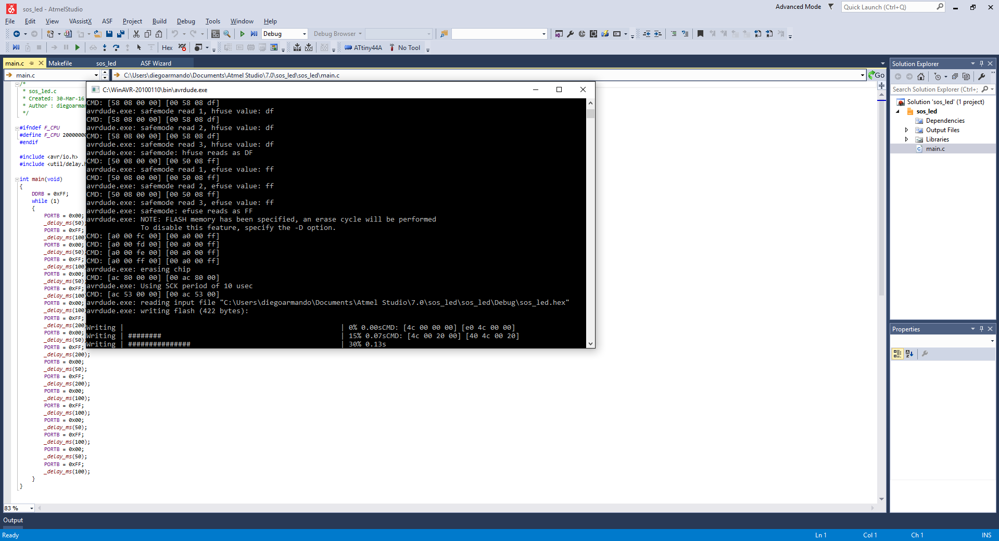This screenshot has width=999, height=541.
Task: Expand the Output Files tree node
Action: coord(906,130)
